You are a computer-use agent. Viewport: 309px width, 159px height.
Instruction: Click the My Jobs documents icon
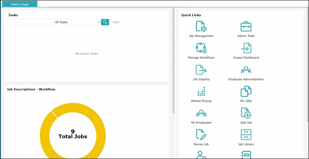point(246,92)
